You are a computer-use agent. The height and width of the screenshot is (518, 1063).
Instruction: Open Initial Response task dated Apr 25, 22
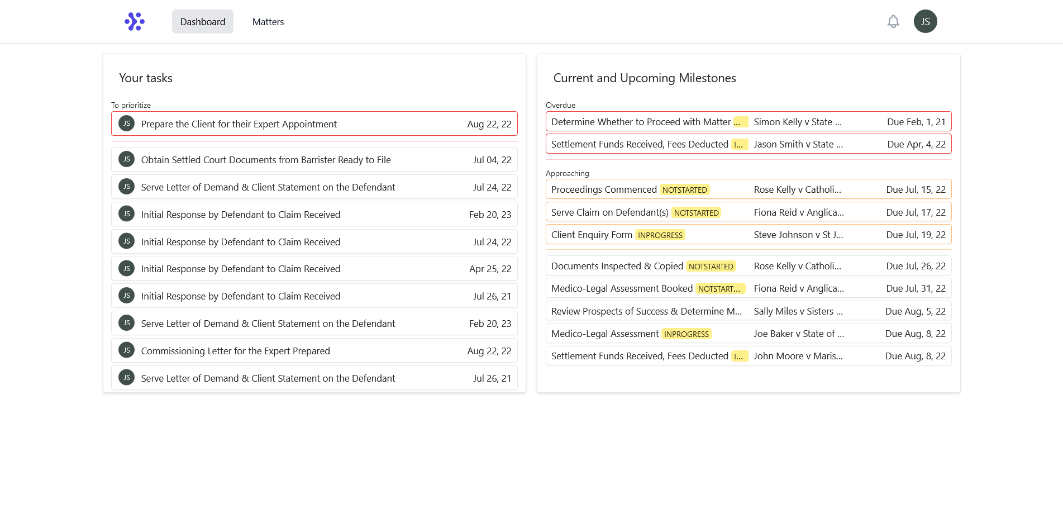[x=240, y=269]
